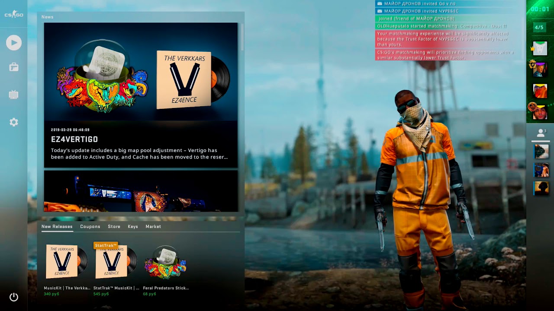This screenshot has height=311, width=554.
Task: Click the third lobby member avatar
Action: (x=540, y=91)
